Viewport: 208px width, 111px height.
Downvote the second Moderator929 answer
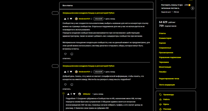tap(71, 72)
